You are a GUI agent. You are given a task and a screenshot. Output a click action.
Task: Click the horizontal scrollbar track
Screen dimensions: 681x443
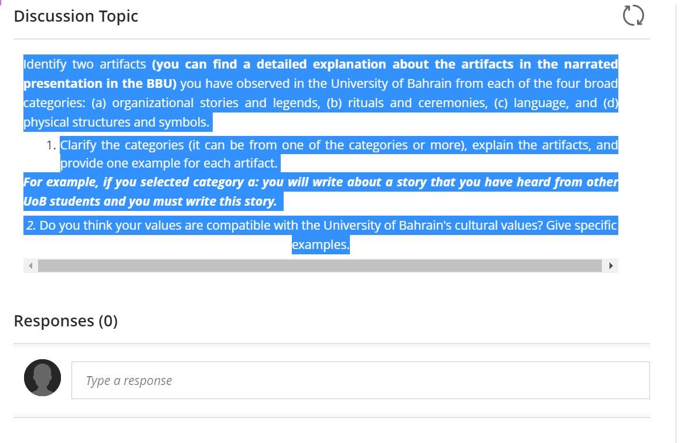[321, 265]
